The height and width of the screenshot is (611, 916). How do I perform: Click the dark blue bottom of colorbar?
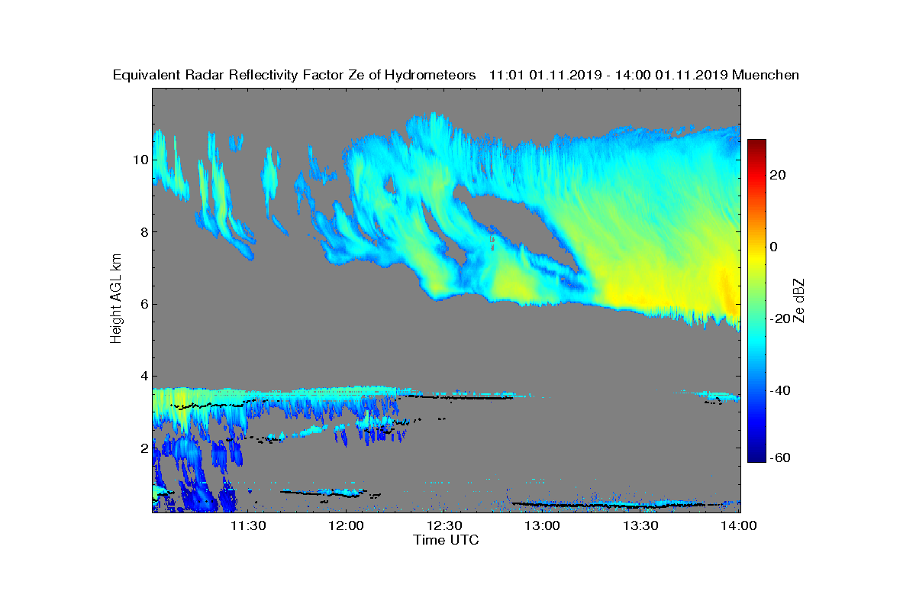tap(756, 457)
